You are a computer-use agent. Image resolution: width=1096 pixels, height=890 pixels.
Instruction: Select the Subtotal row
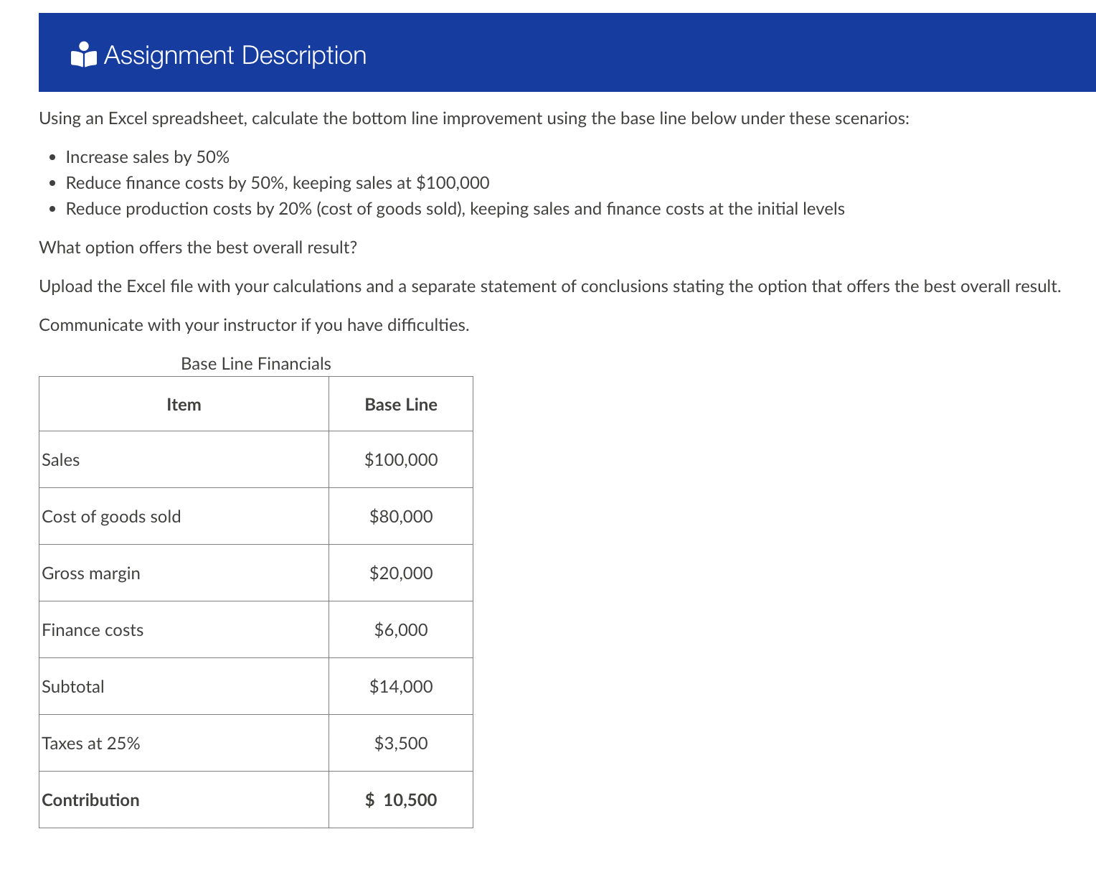pos(72,686)
